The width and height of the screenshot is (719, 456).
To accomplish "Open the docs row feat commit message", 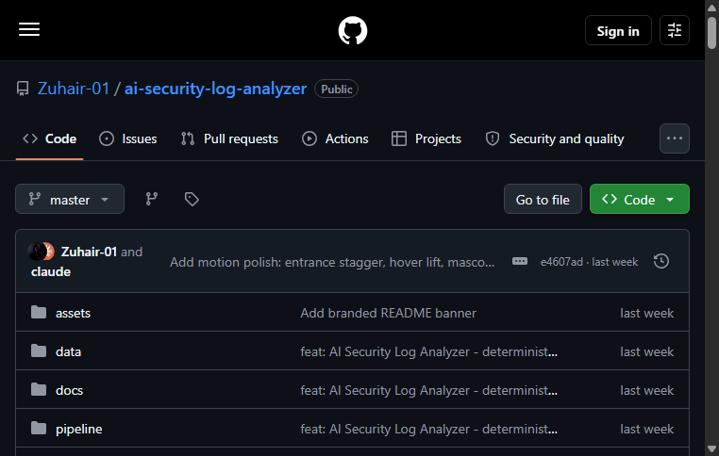I will pyautogui.click(x=428, y=391).
